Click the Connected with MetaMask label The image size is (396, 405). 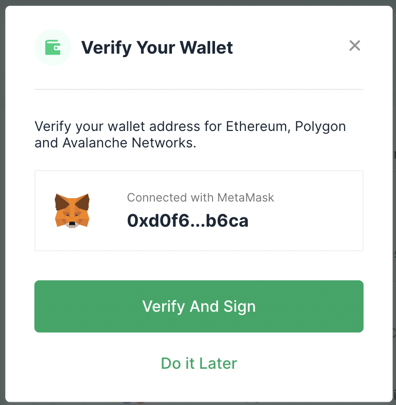200,198
